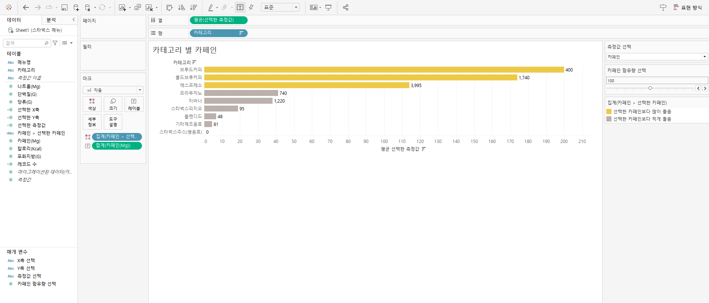
Task: Select the 나트륨(Mg) measure
Action: pos(29,86)
